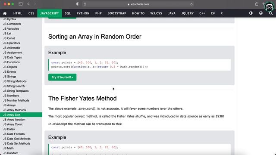Open the PYTHON tutorial tab
Viewport: 276px width, 155px height.
pyautogui.click(x=83, y=13)
